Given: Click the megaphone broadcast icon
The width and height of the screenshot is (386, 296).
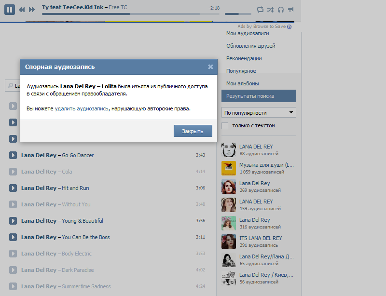Looking at the screenshot, I should coord(291,10).
